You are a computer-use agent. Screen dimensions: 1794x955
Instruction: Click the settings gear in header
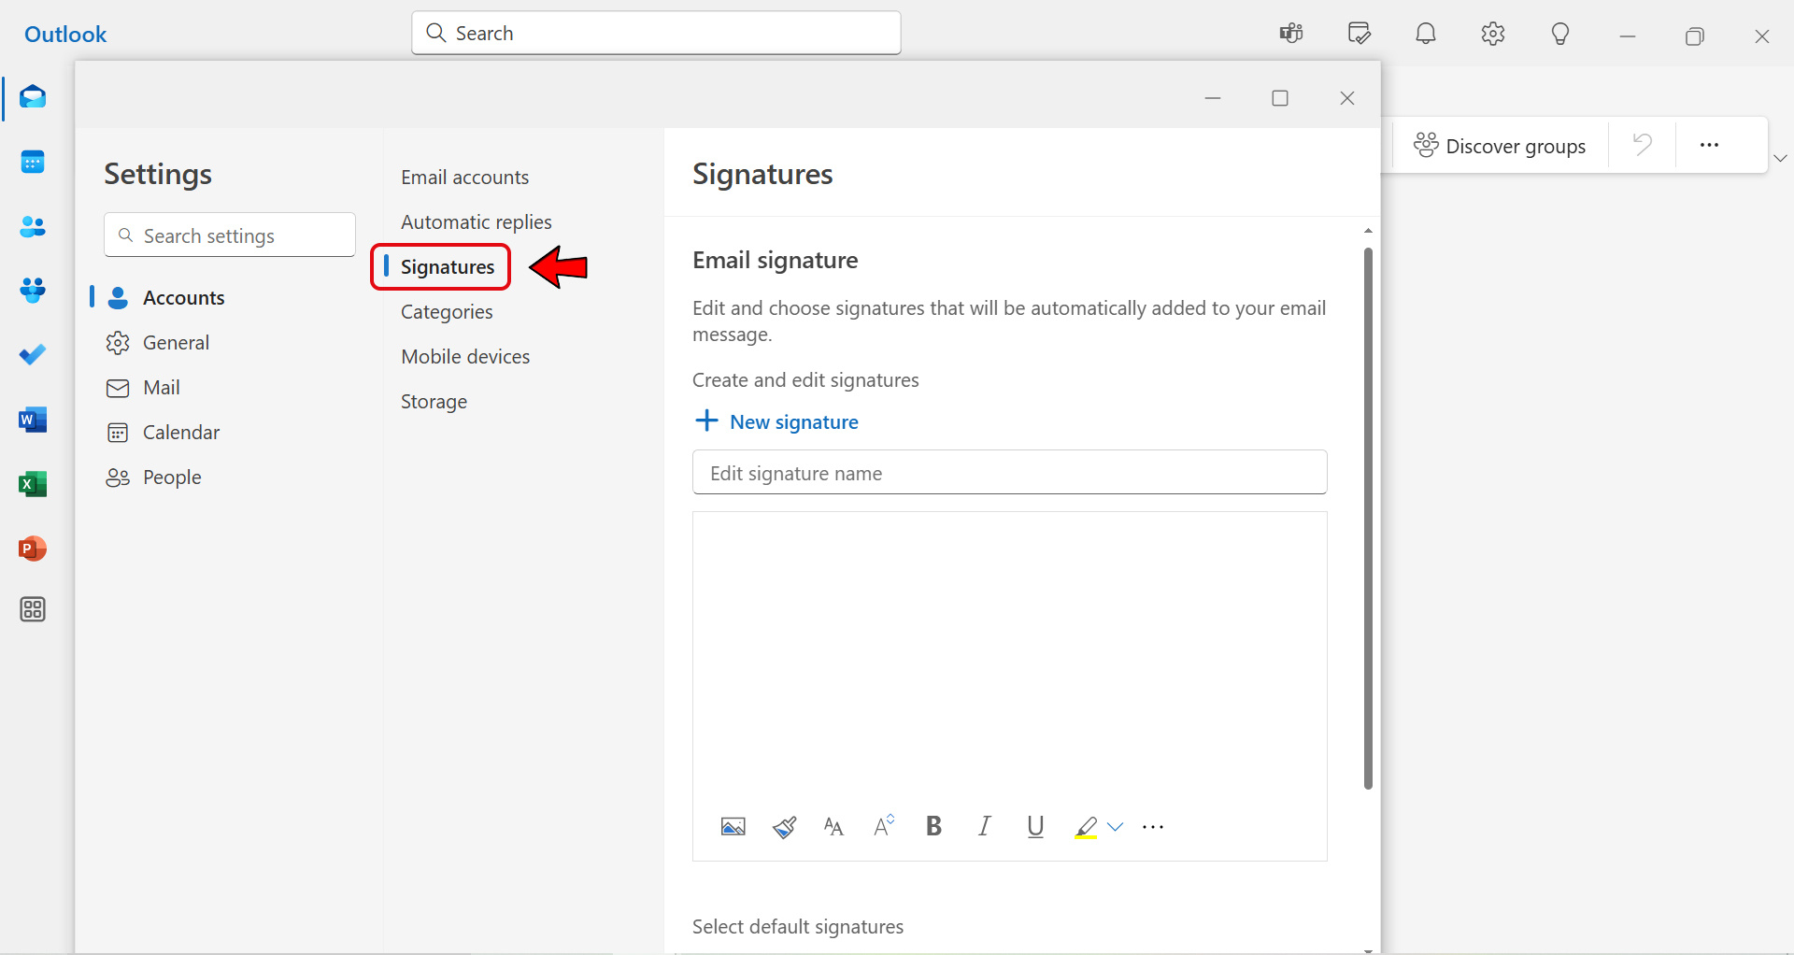[x=1492, y=35]
